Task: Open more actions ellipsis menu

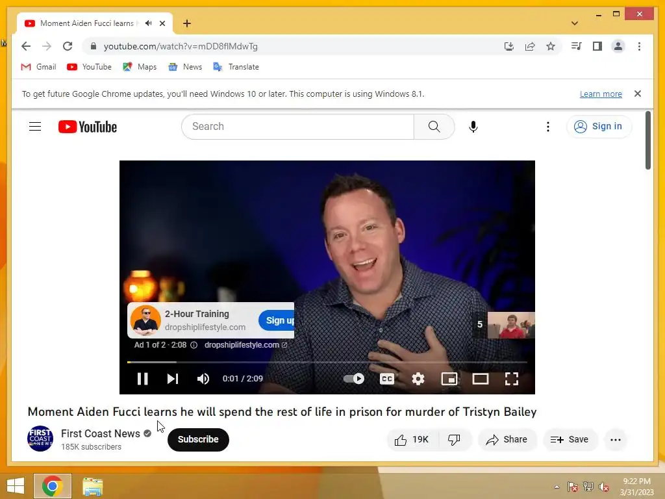Action: pyautogui.click(x=616, y=440)
